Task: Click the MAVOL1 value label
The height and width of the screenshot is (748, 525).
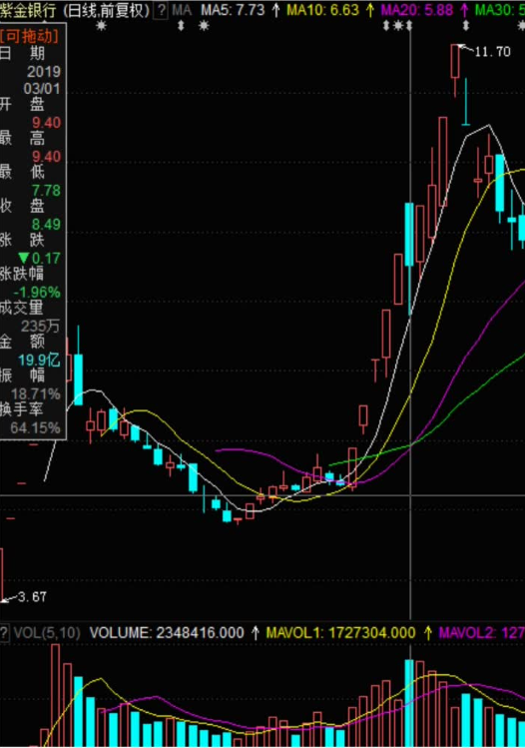Action: (340, 633)
